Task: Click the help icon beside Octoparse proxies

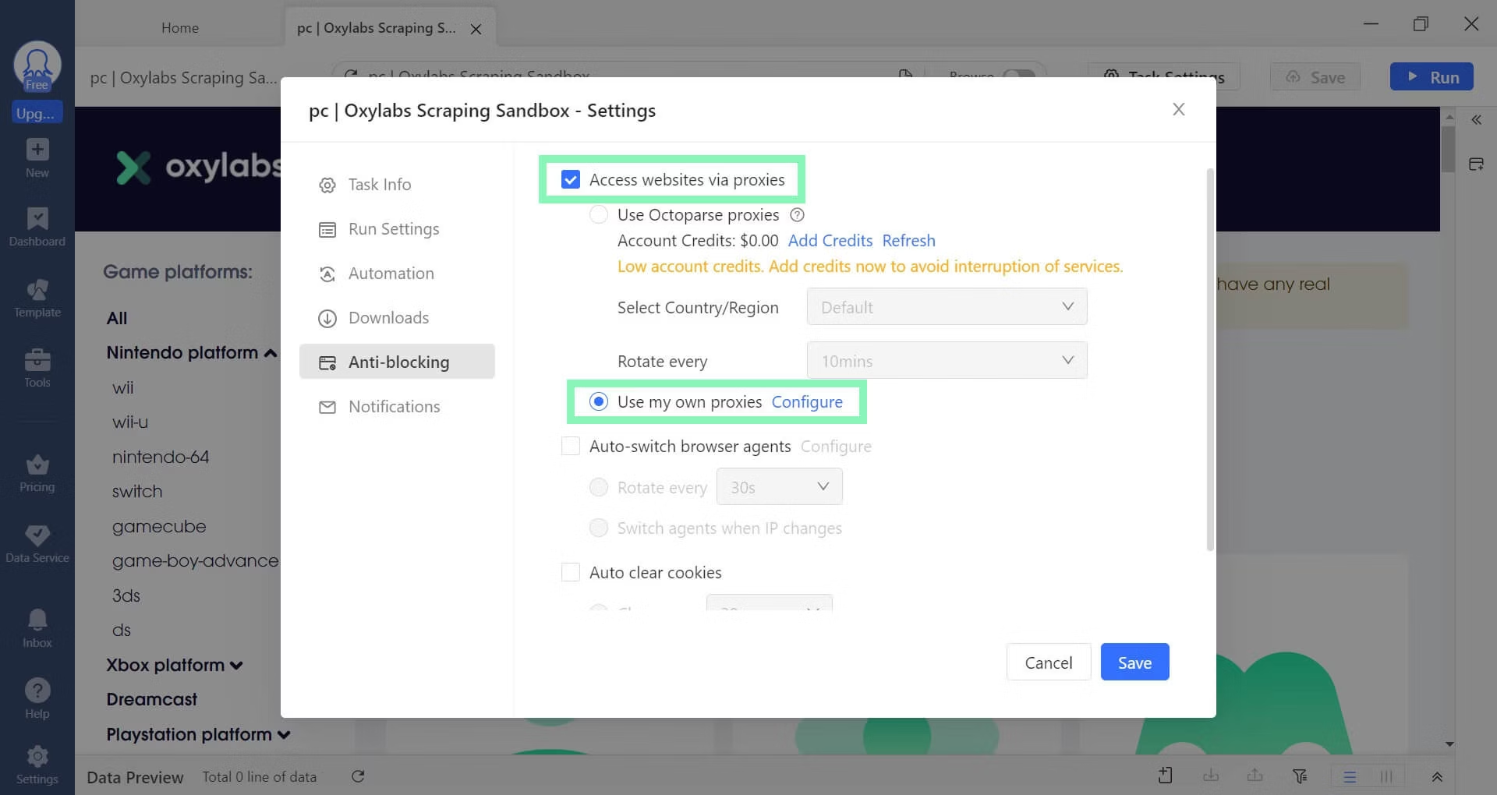Action: tap(797, 215)
